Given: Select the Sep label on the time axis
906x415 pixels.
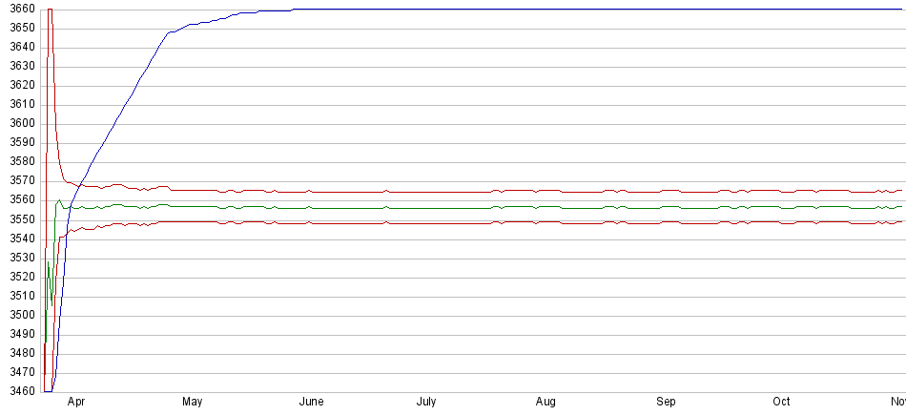Looking at the screenshot, I should click(666, 403).
